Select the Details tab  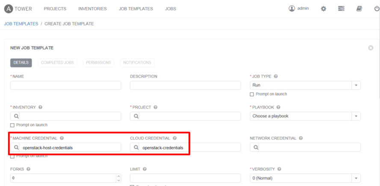coord(21,62)
